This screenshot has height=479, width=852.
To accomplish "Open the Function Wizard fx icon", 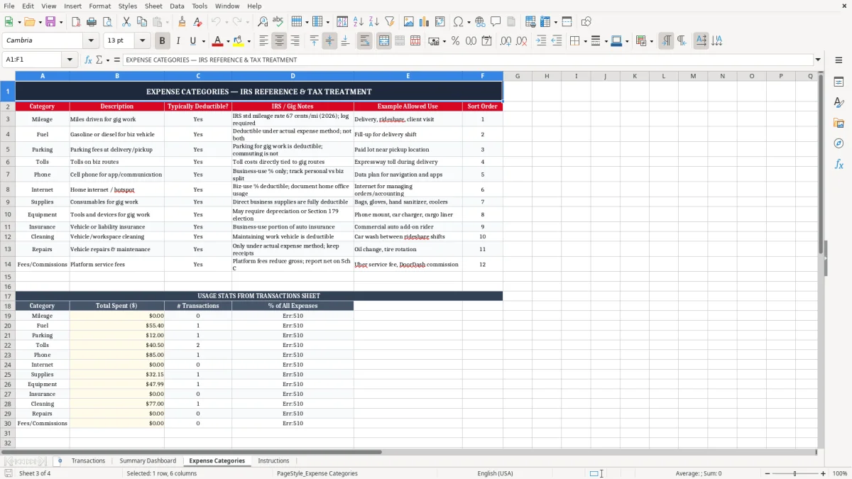I will click(88, 60).
